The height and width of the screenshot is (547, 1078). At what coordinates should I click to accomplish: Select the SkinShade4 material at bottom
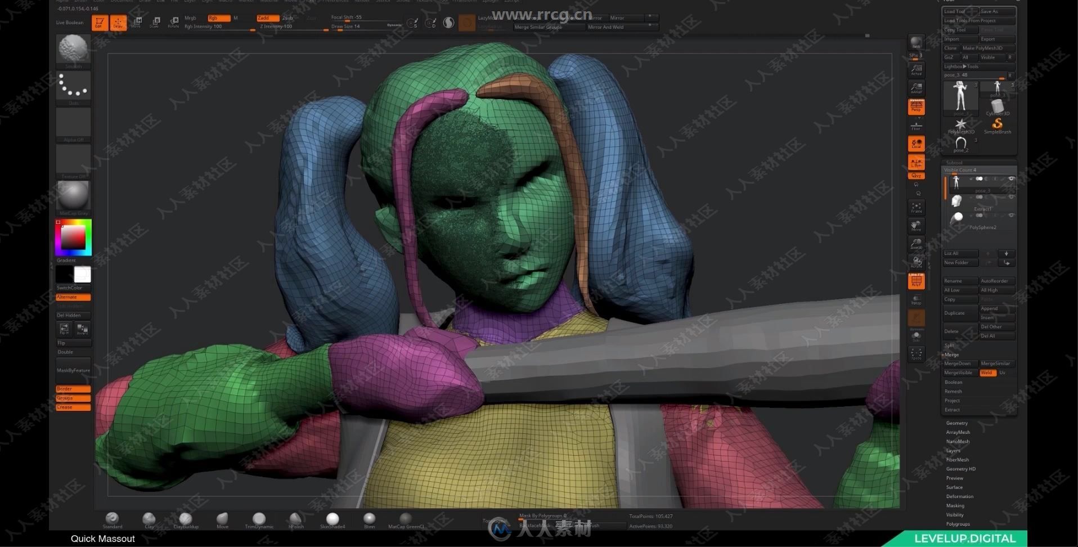pos(333,520)
